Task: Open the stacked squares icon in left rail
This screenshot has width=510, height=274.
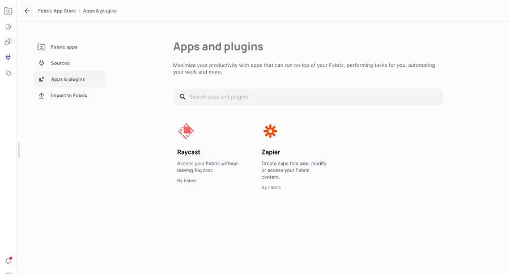Action: (8, 42)
